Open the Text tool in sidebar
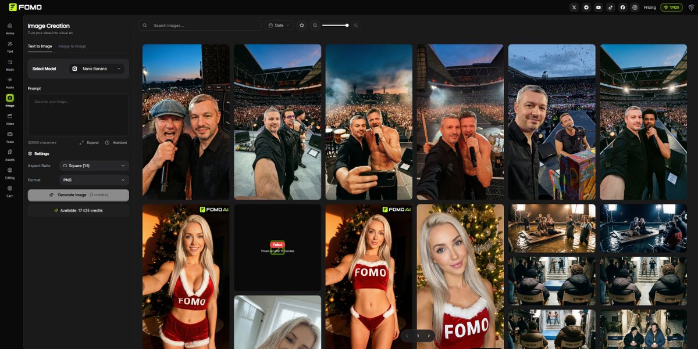The height and width of the screenshot is (349, 698). tap(10, 46)
